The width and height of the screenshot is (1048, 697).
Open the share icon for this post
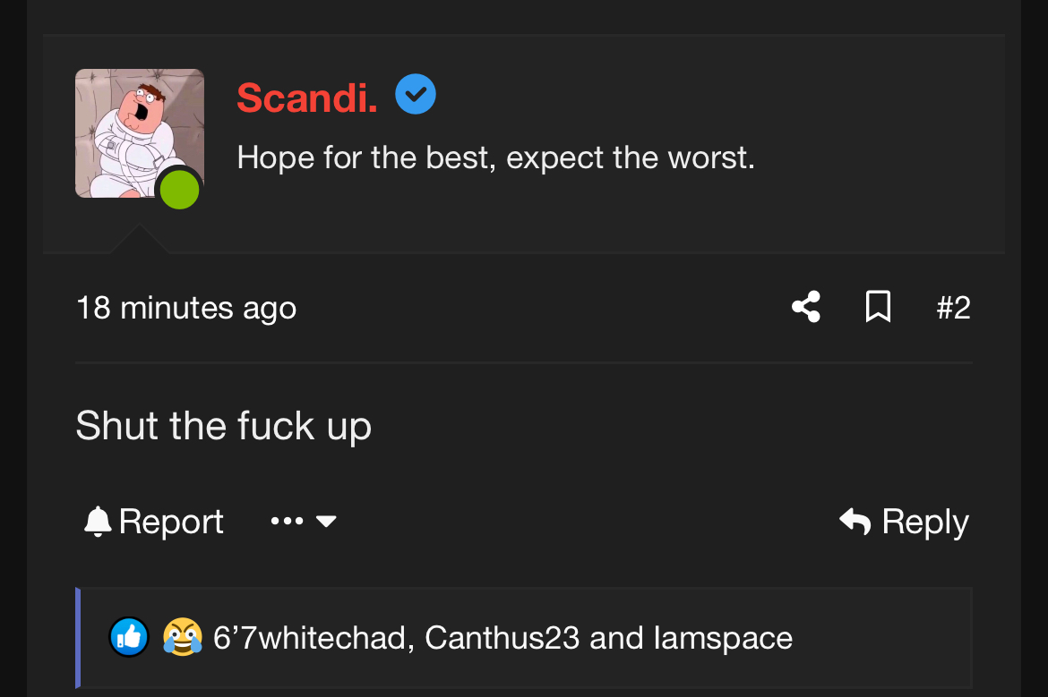[806, 307]
